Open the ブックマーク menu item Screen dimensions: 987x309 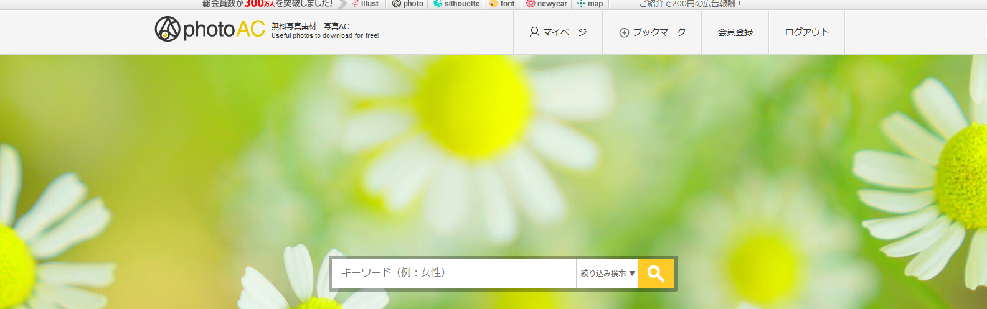point(652,32)
